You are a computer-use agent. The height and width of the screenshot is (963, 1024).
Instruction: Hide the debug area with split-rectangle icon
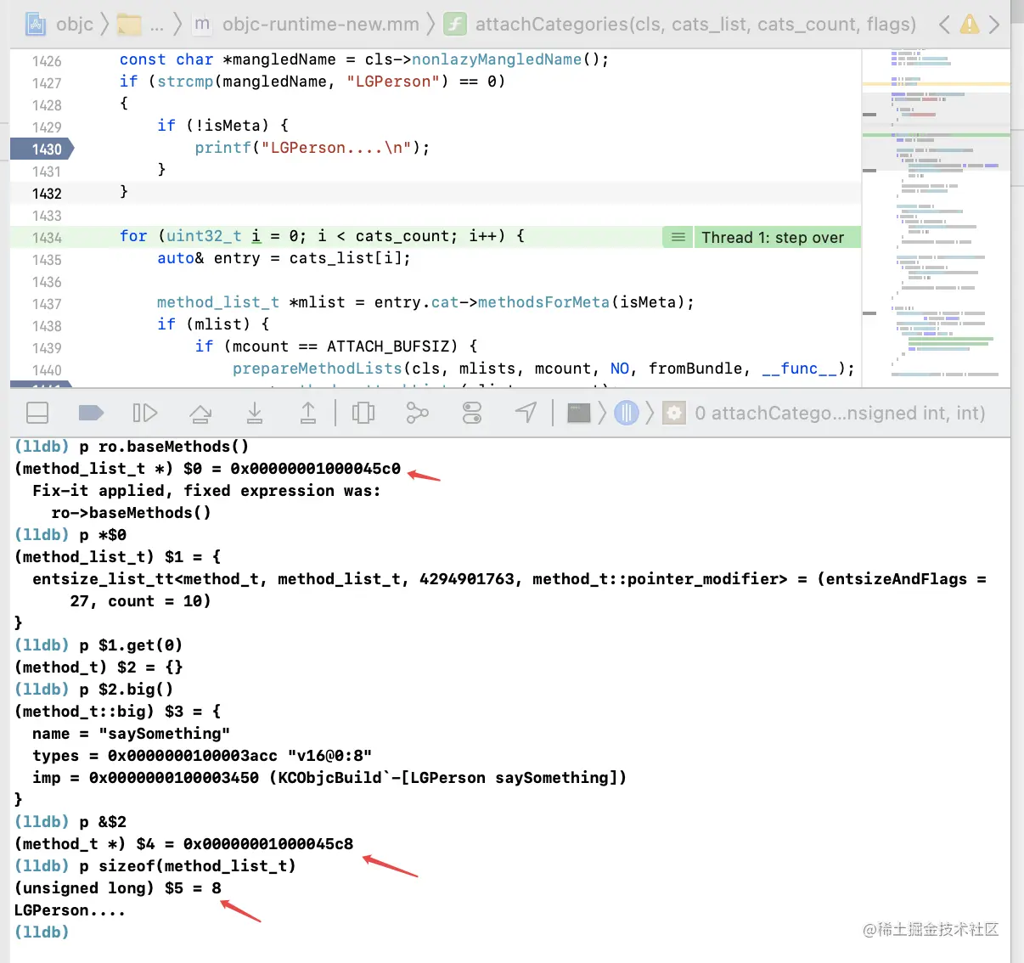[x=37, y=413]
